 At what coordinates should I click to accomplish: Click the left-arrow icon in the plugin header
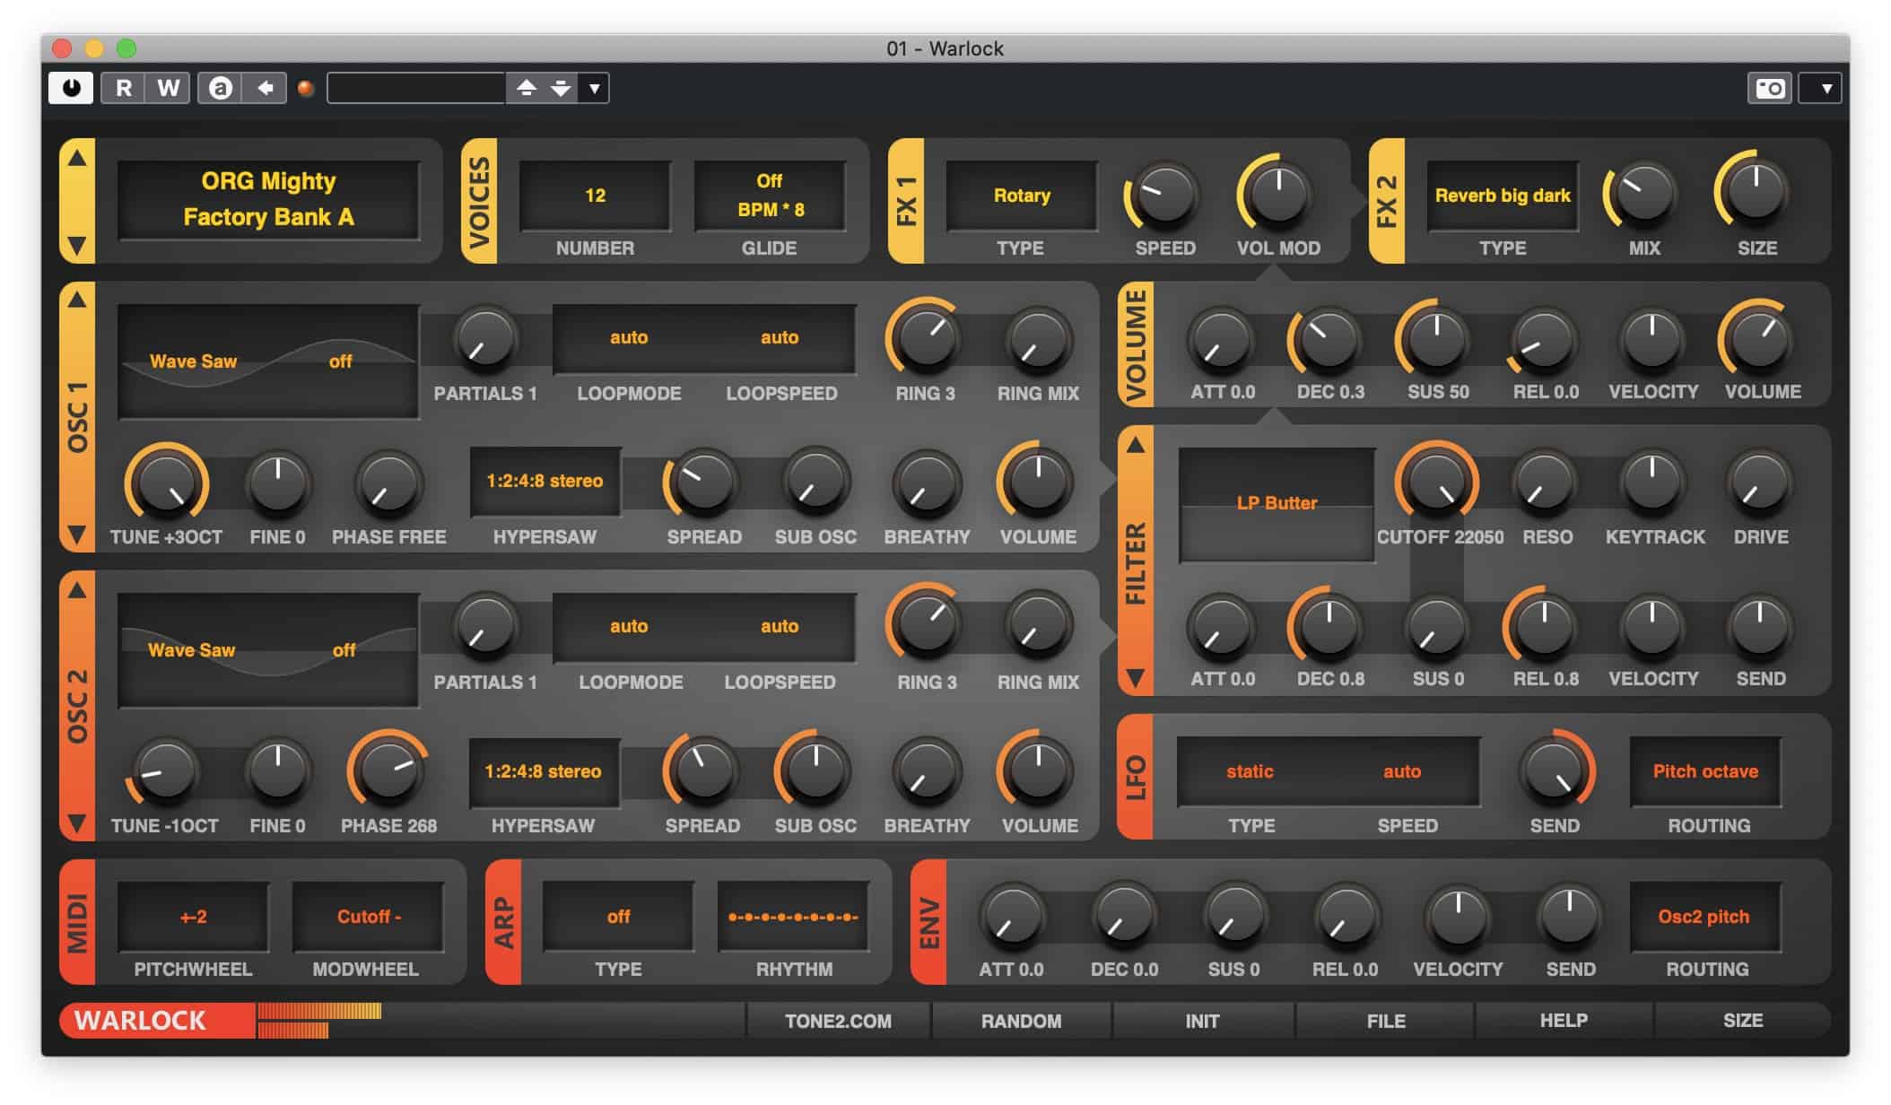pos(265,88)
